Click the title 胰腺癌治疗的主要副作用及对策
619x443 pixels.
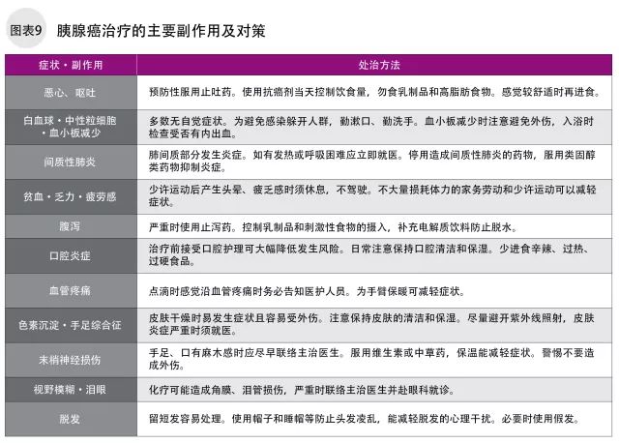coord(161,30)
